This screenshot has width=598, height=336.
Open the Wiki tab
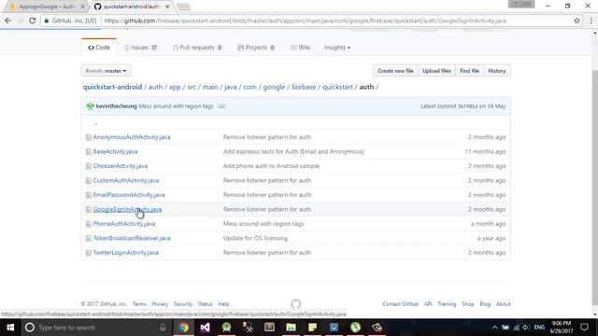click(300, 48)
